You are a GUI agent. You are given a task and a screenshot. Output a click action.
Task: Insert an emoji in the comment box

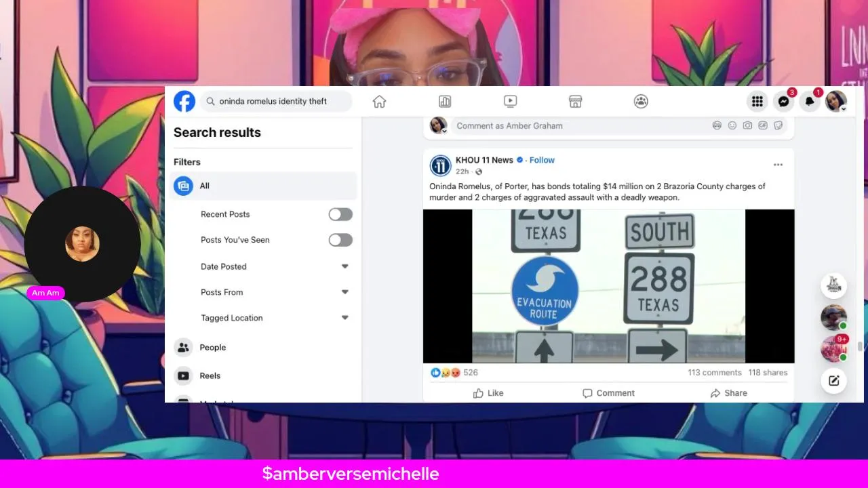point(732,125)
